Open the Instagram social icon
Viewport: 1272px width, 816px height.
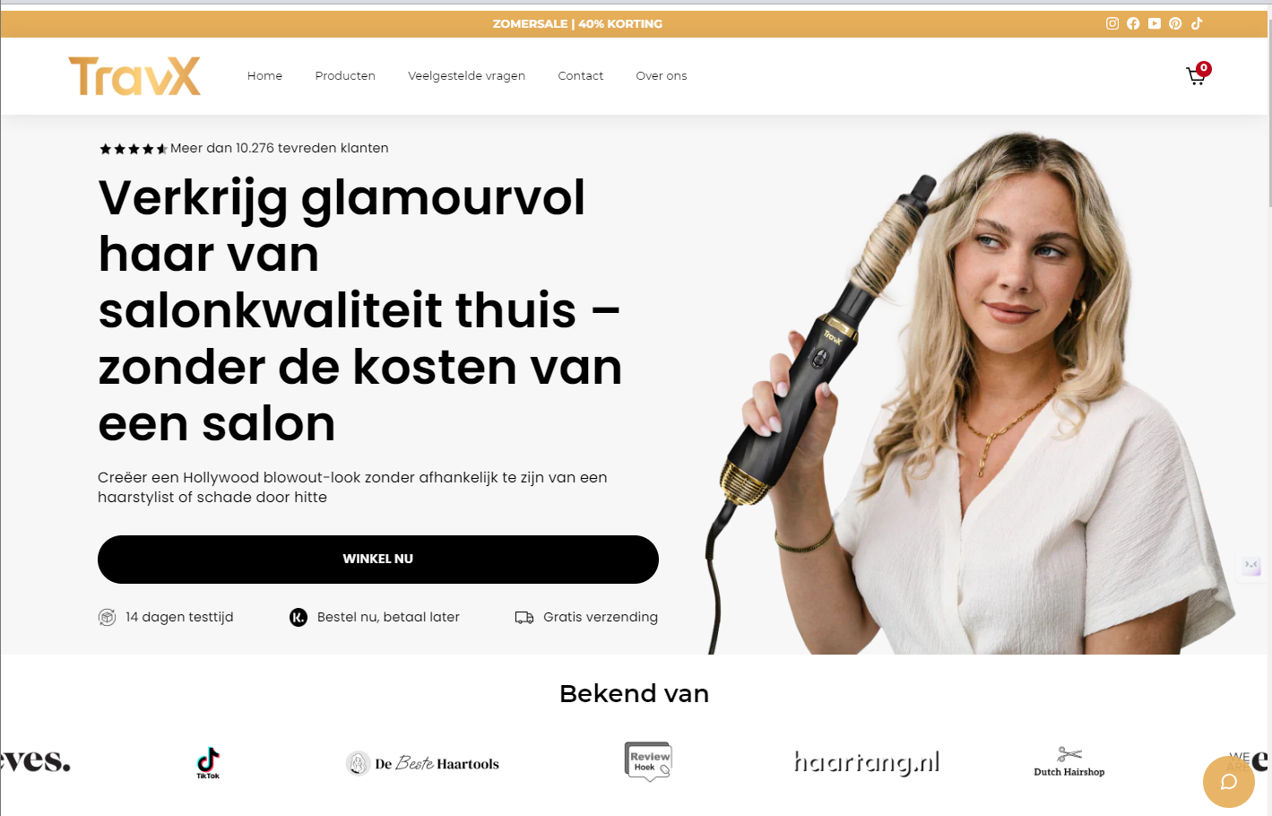1112,23
